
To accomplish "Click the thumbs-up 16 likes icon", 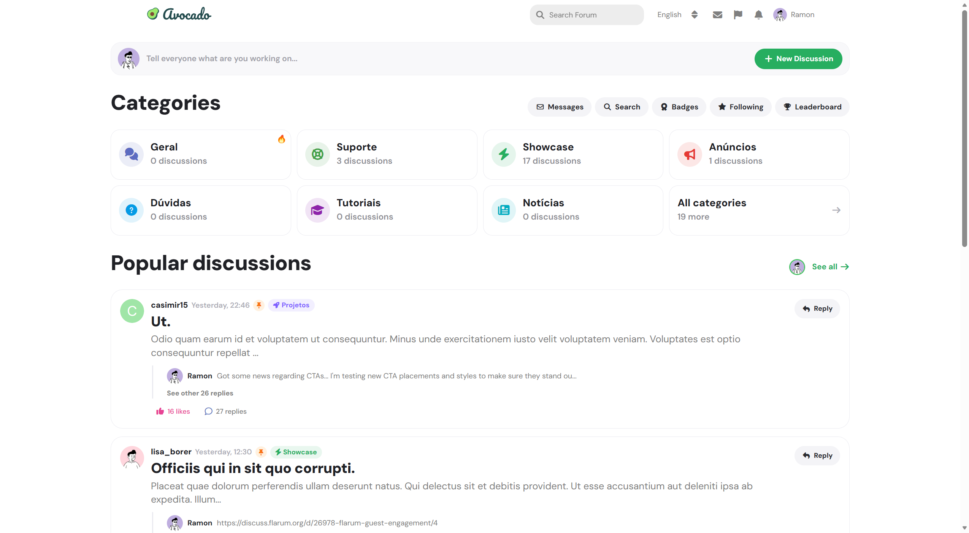I will point(160,411).
